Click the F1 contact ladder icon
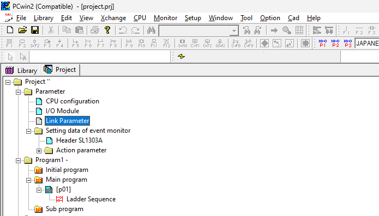 (9, 44)
